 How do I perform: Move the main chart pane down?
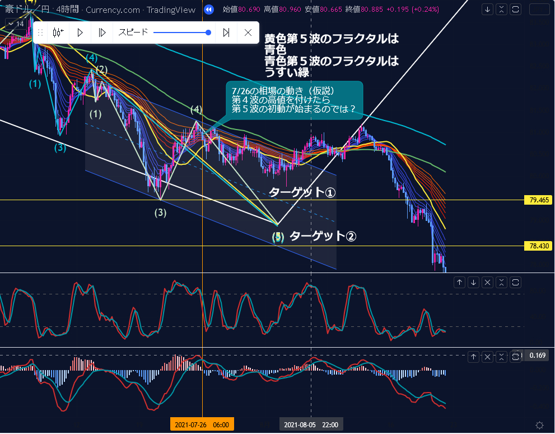[x=488, y=10]
